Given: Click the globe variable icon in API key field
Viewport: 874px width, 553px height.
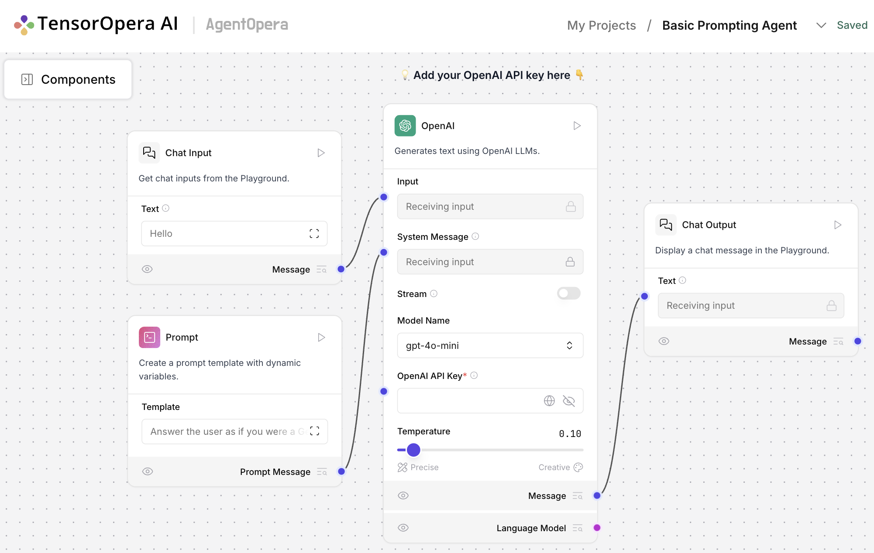Looking at the screenshot, I should point(549,401).
